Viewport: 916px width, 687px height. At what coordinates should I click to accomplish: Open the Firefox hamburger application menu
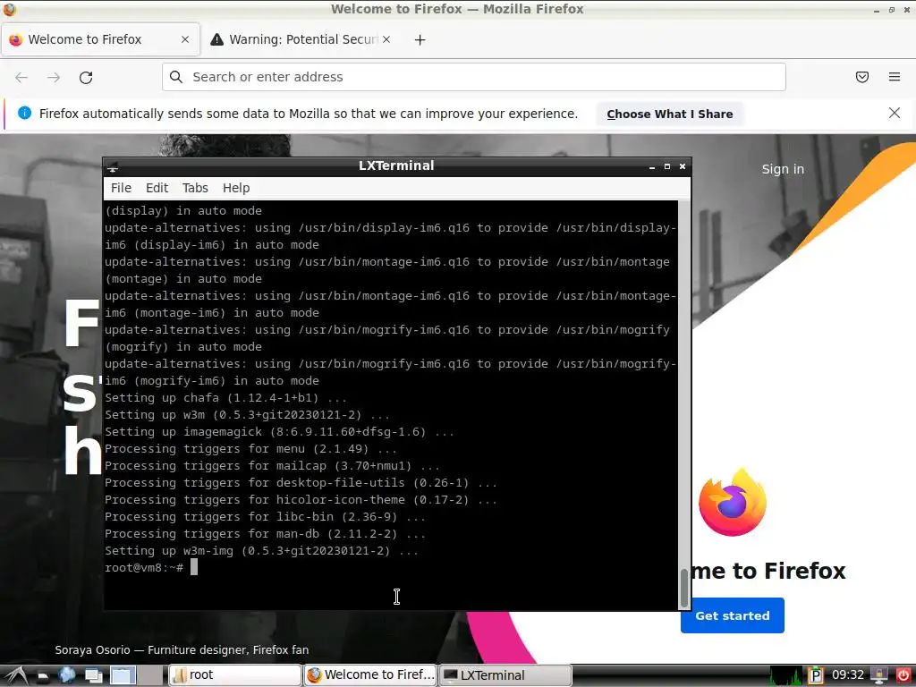tap(895, 77)
